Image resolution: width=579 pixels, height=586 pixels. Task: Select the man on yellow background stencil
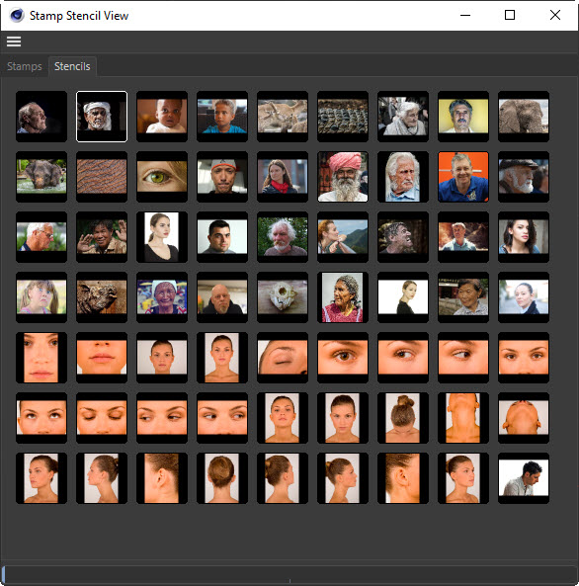tap(463, 117)
